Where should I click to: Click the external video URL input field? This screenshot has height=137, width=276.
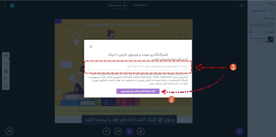pyautogui.click(x=138, y=66)
